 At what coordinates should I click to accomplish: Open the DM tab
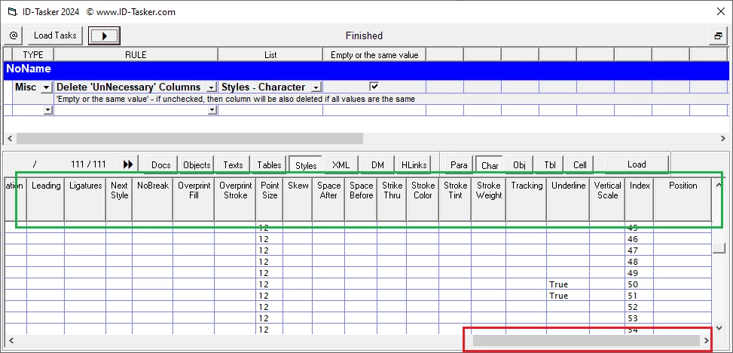(x=377, y=164)
